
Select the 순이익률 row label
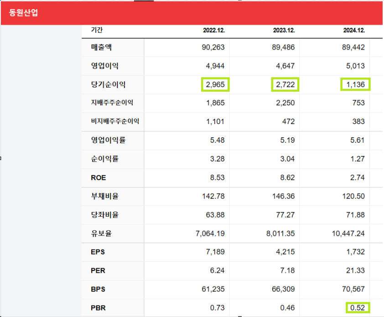click(x=105, y=159)
